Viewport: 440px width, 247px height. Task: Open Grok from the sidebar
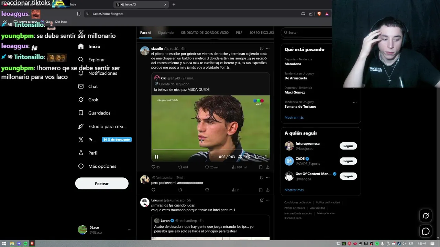click(88, 100)
